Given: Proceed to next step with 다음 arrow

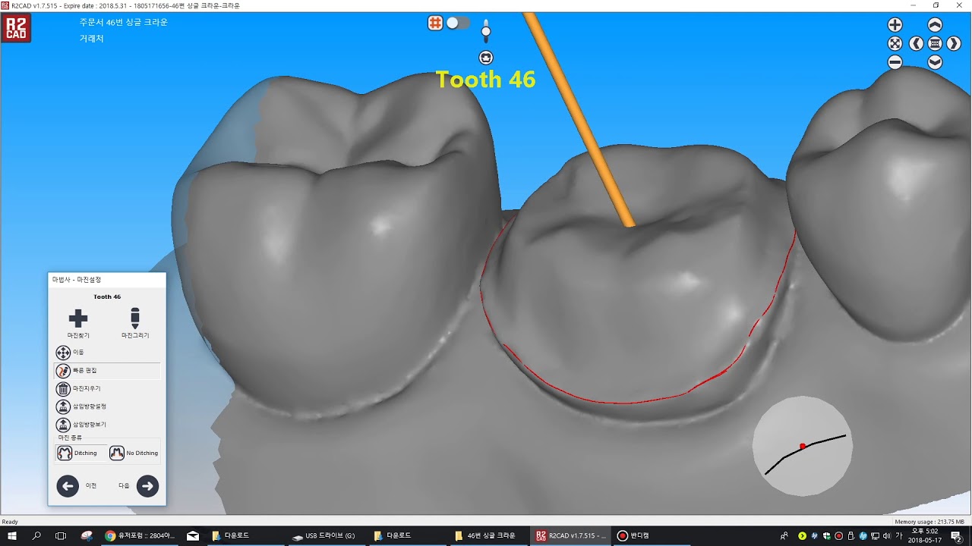Looking at the screenshot, I should pos(147,486).
